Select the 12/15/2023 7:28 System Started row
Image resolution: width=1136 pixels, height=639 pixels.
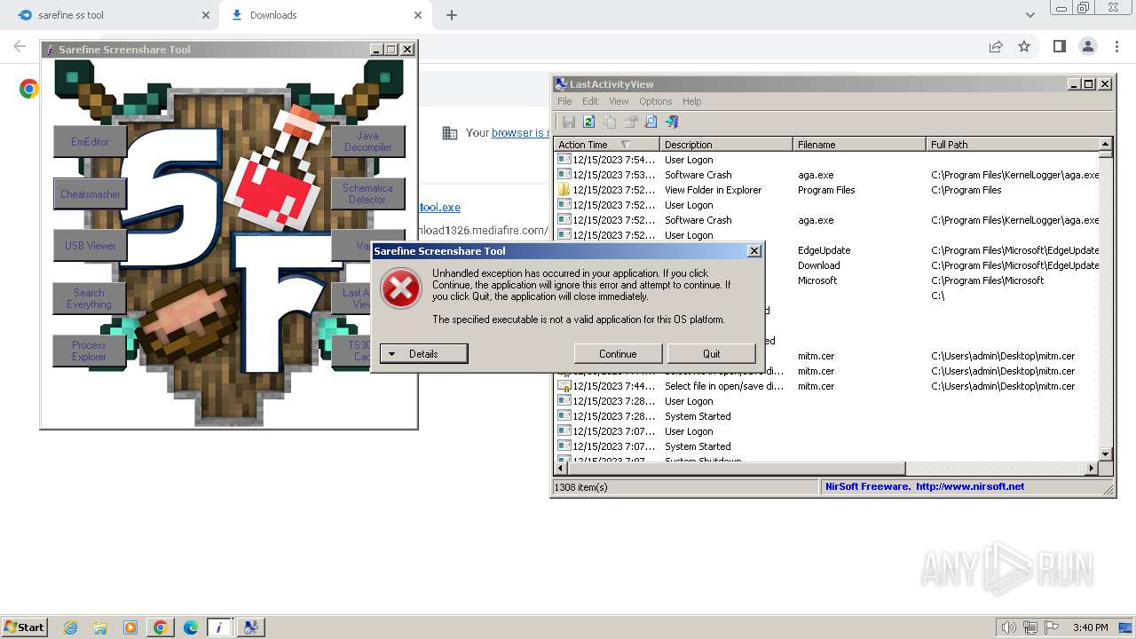[827, 416]
